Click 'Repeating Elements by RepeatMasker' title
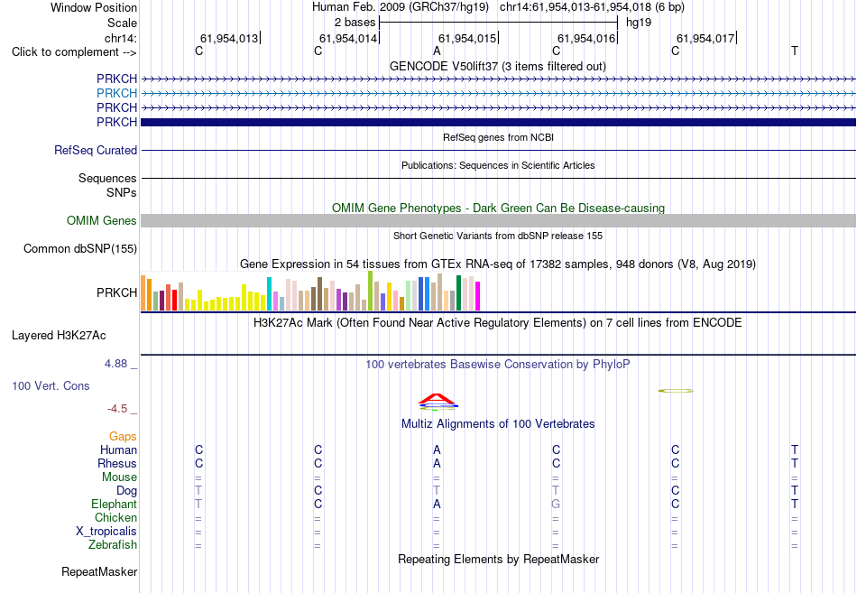The image size is (857, 593). point(498,559)
